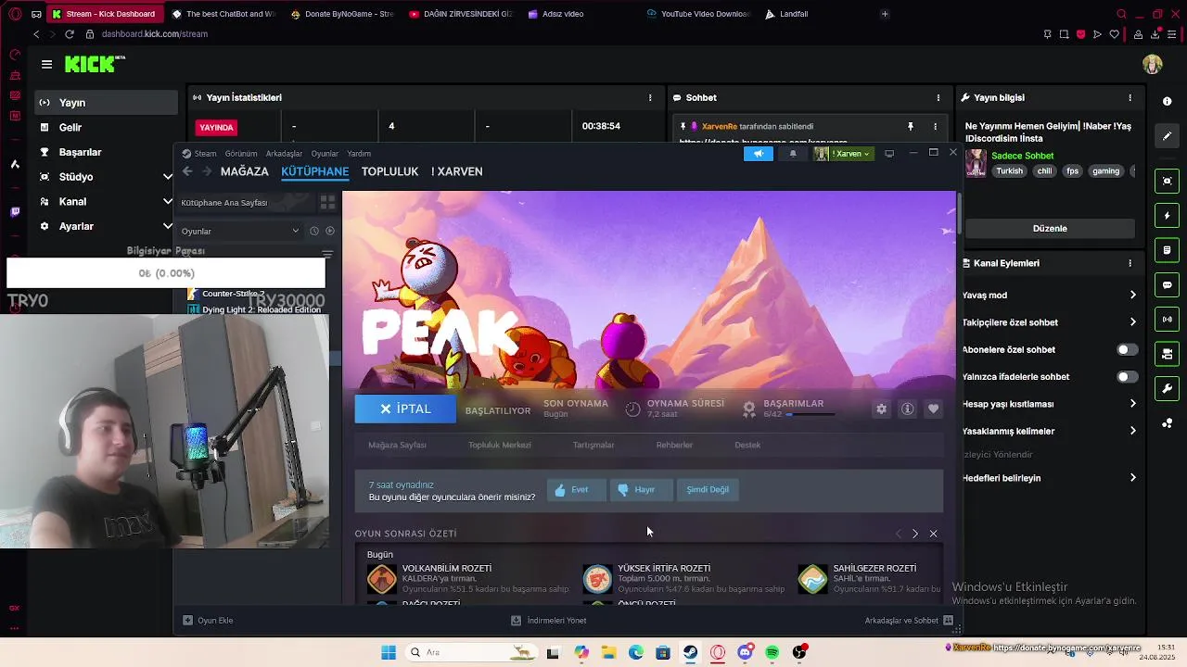The height and width of the screenshot is (667, 1187).
Task: Switch to MAĞAZA tab in Steam
Action: click(x=244, y=171)
